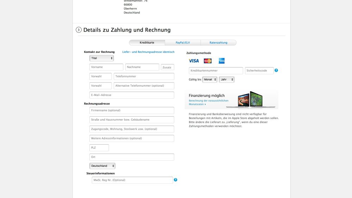Expand the Monat expiry dropdown
The height and width of the screenshot is (198, 352).
[x=210, y=80]
